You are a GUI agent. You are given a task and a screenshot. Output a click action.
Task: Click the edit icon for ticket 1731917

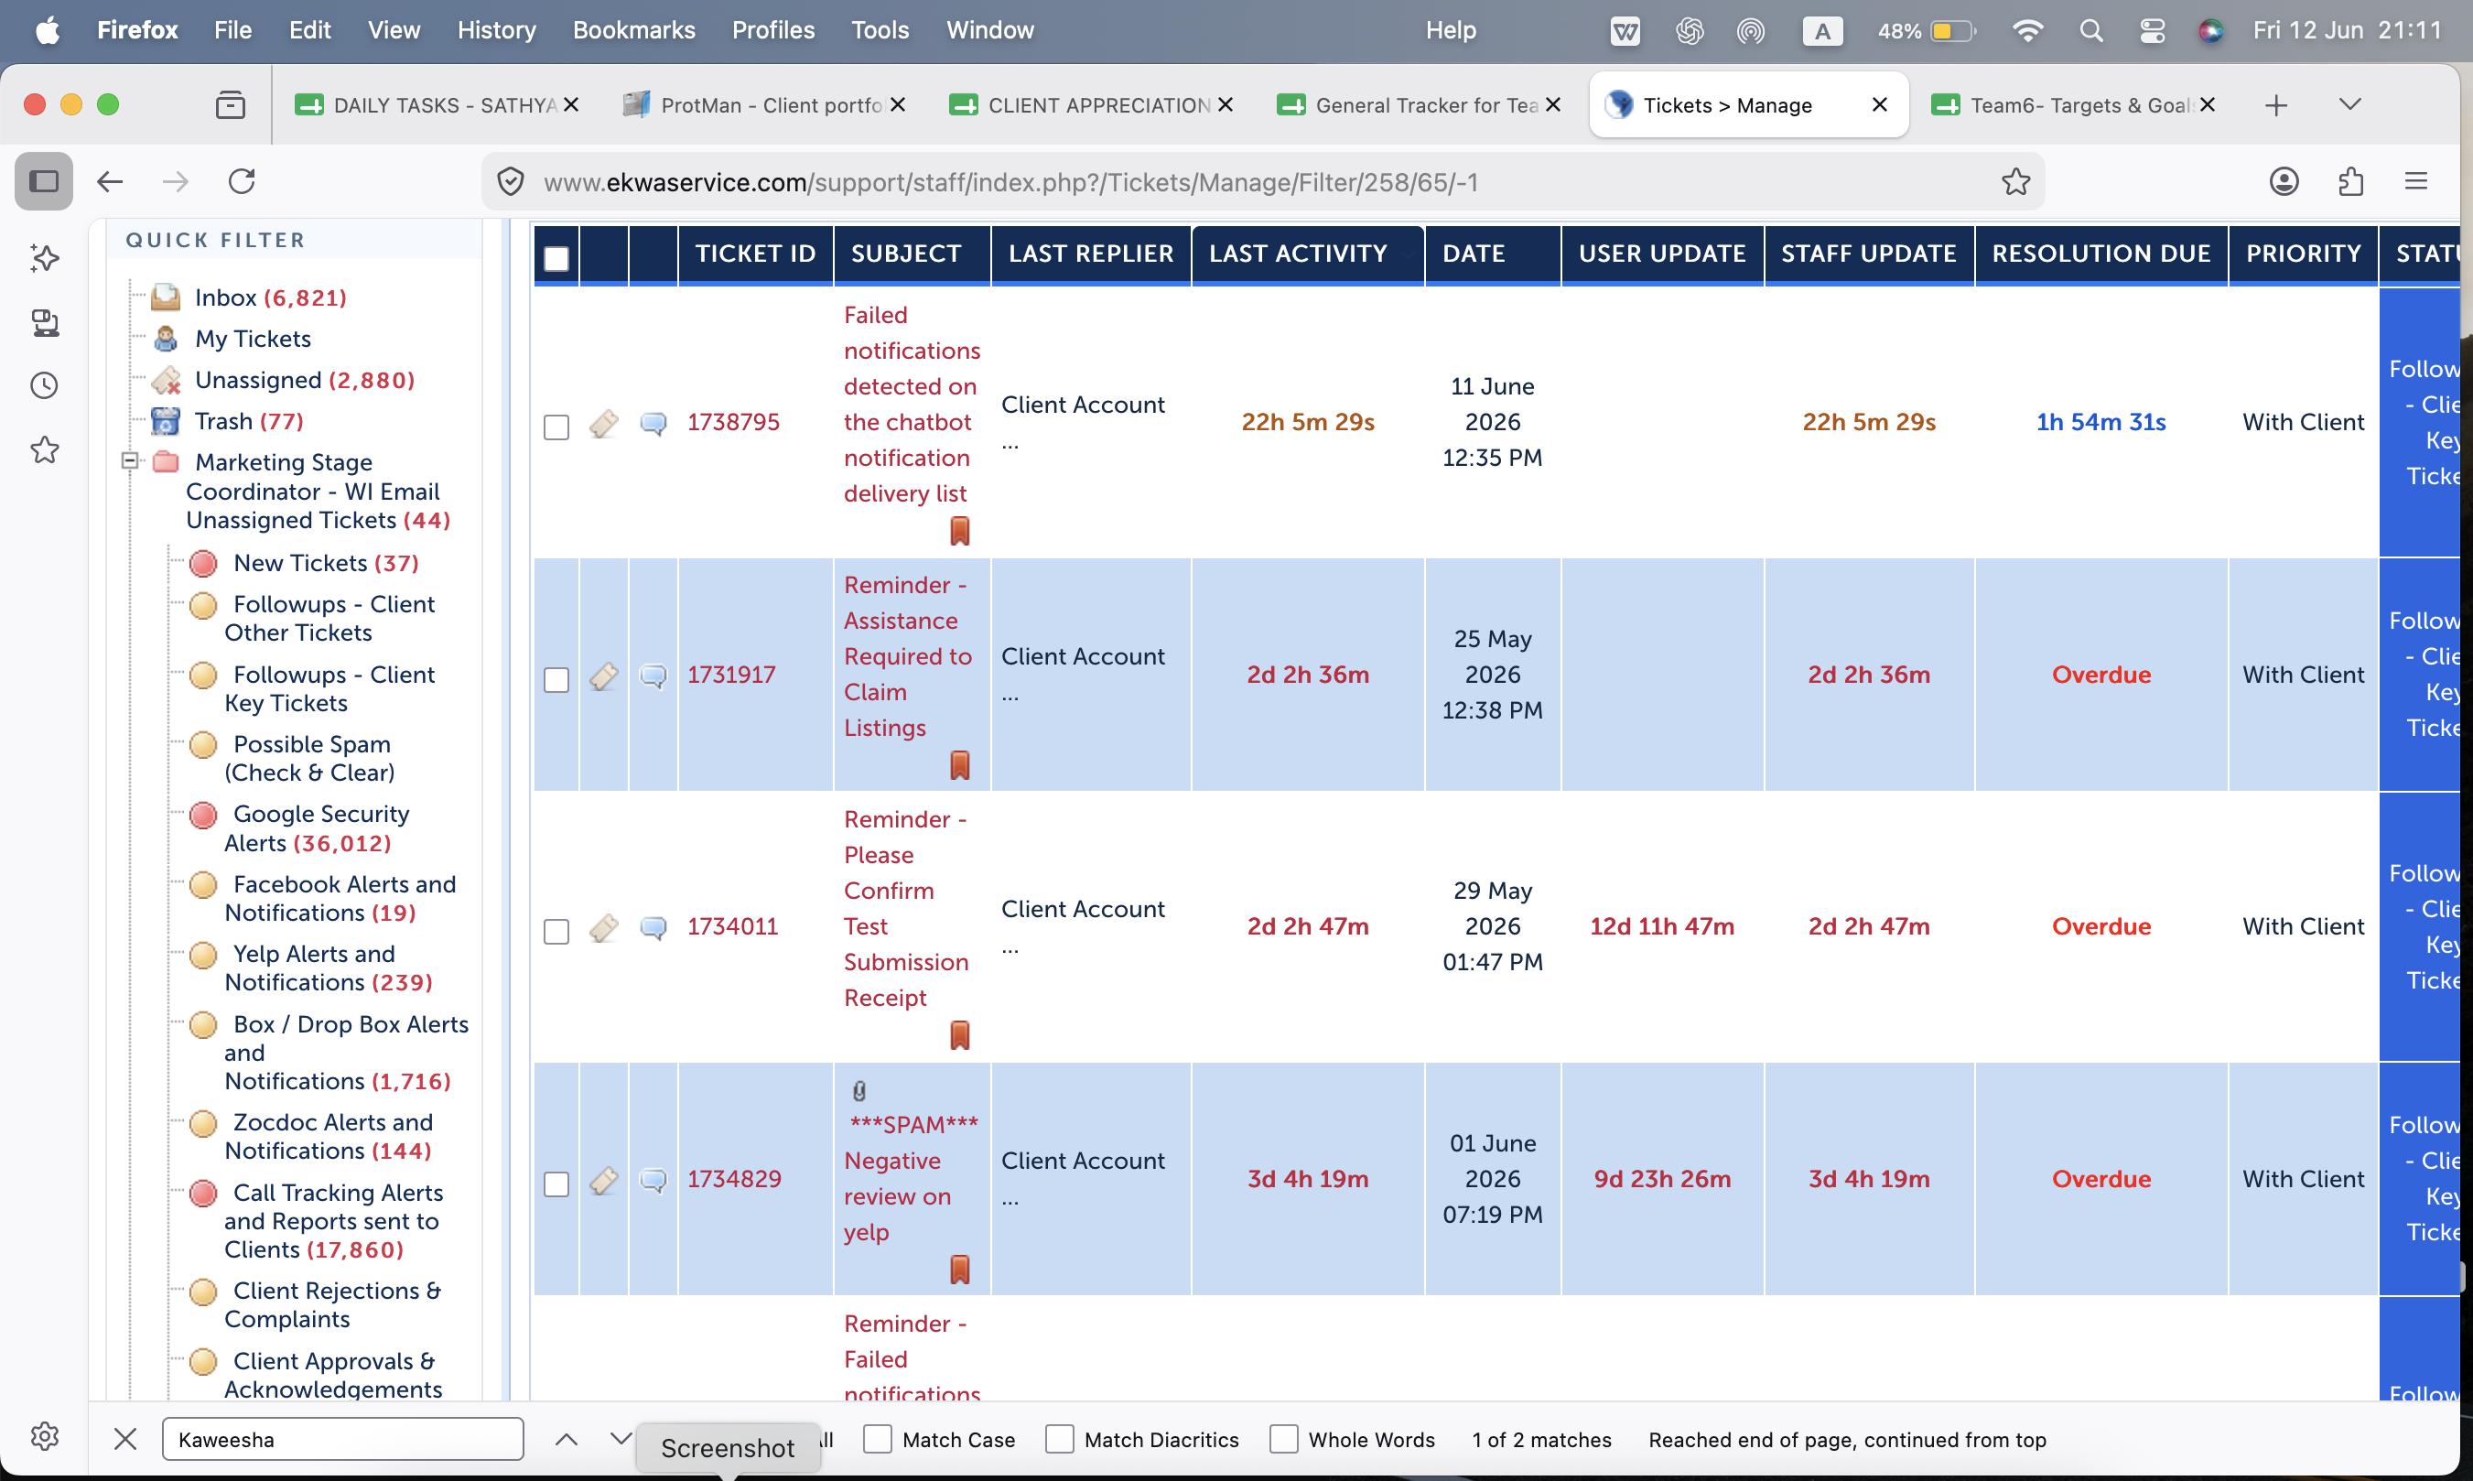click(603, 676)
